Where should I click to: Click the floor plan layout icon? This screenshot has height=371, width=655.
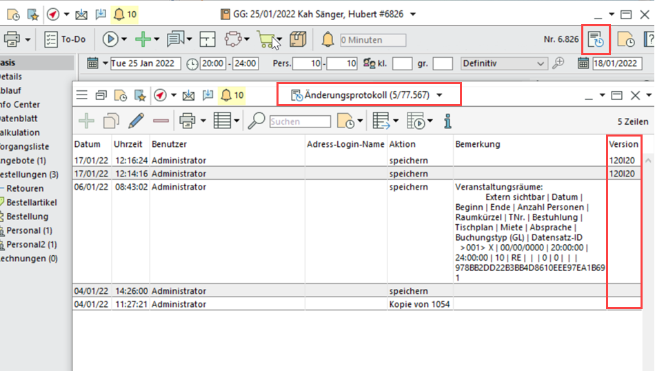click(208, 40)
